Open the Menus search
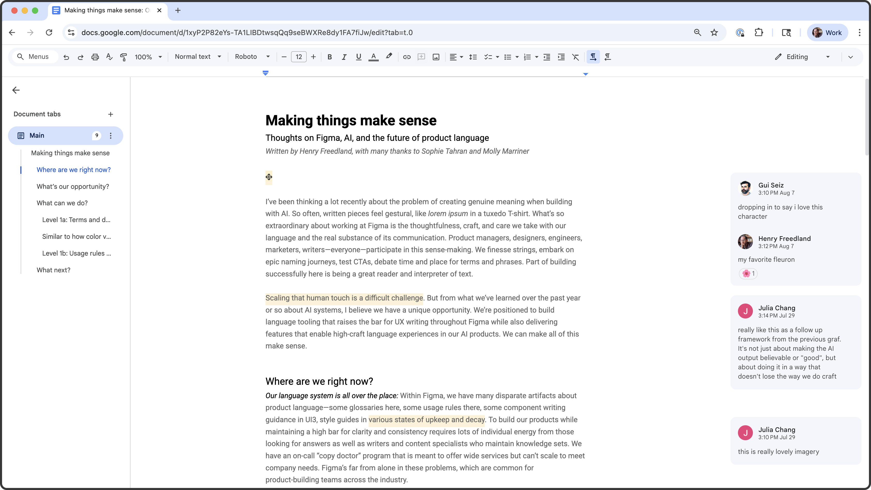The height and width of the screenshot is (490, 871). coord(34,56)
